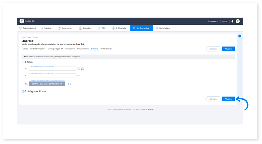
Task: Switch to the Dados bancários tab
Action: point(37,49)
